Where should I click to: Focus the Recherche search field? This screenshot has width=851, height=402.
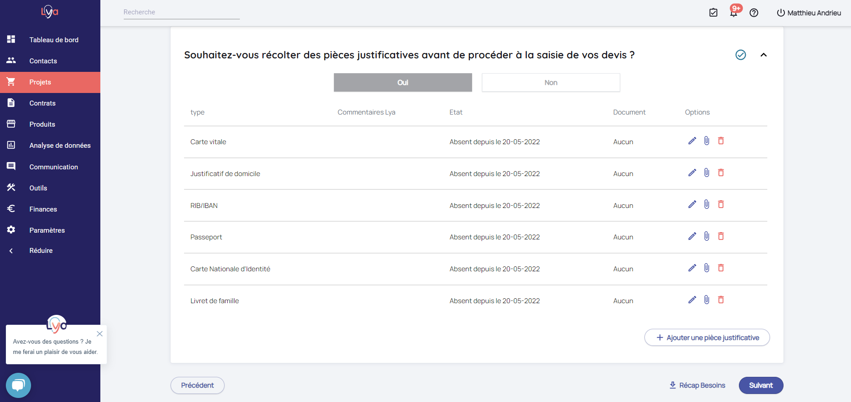181,13
